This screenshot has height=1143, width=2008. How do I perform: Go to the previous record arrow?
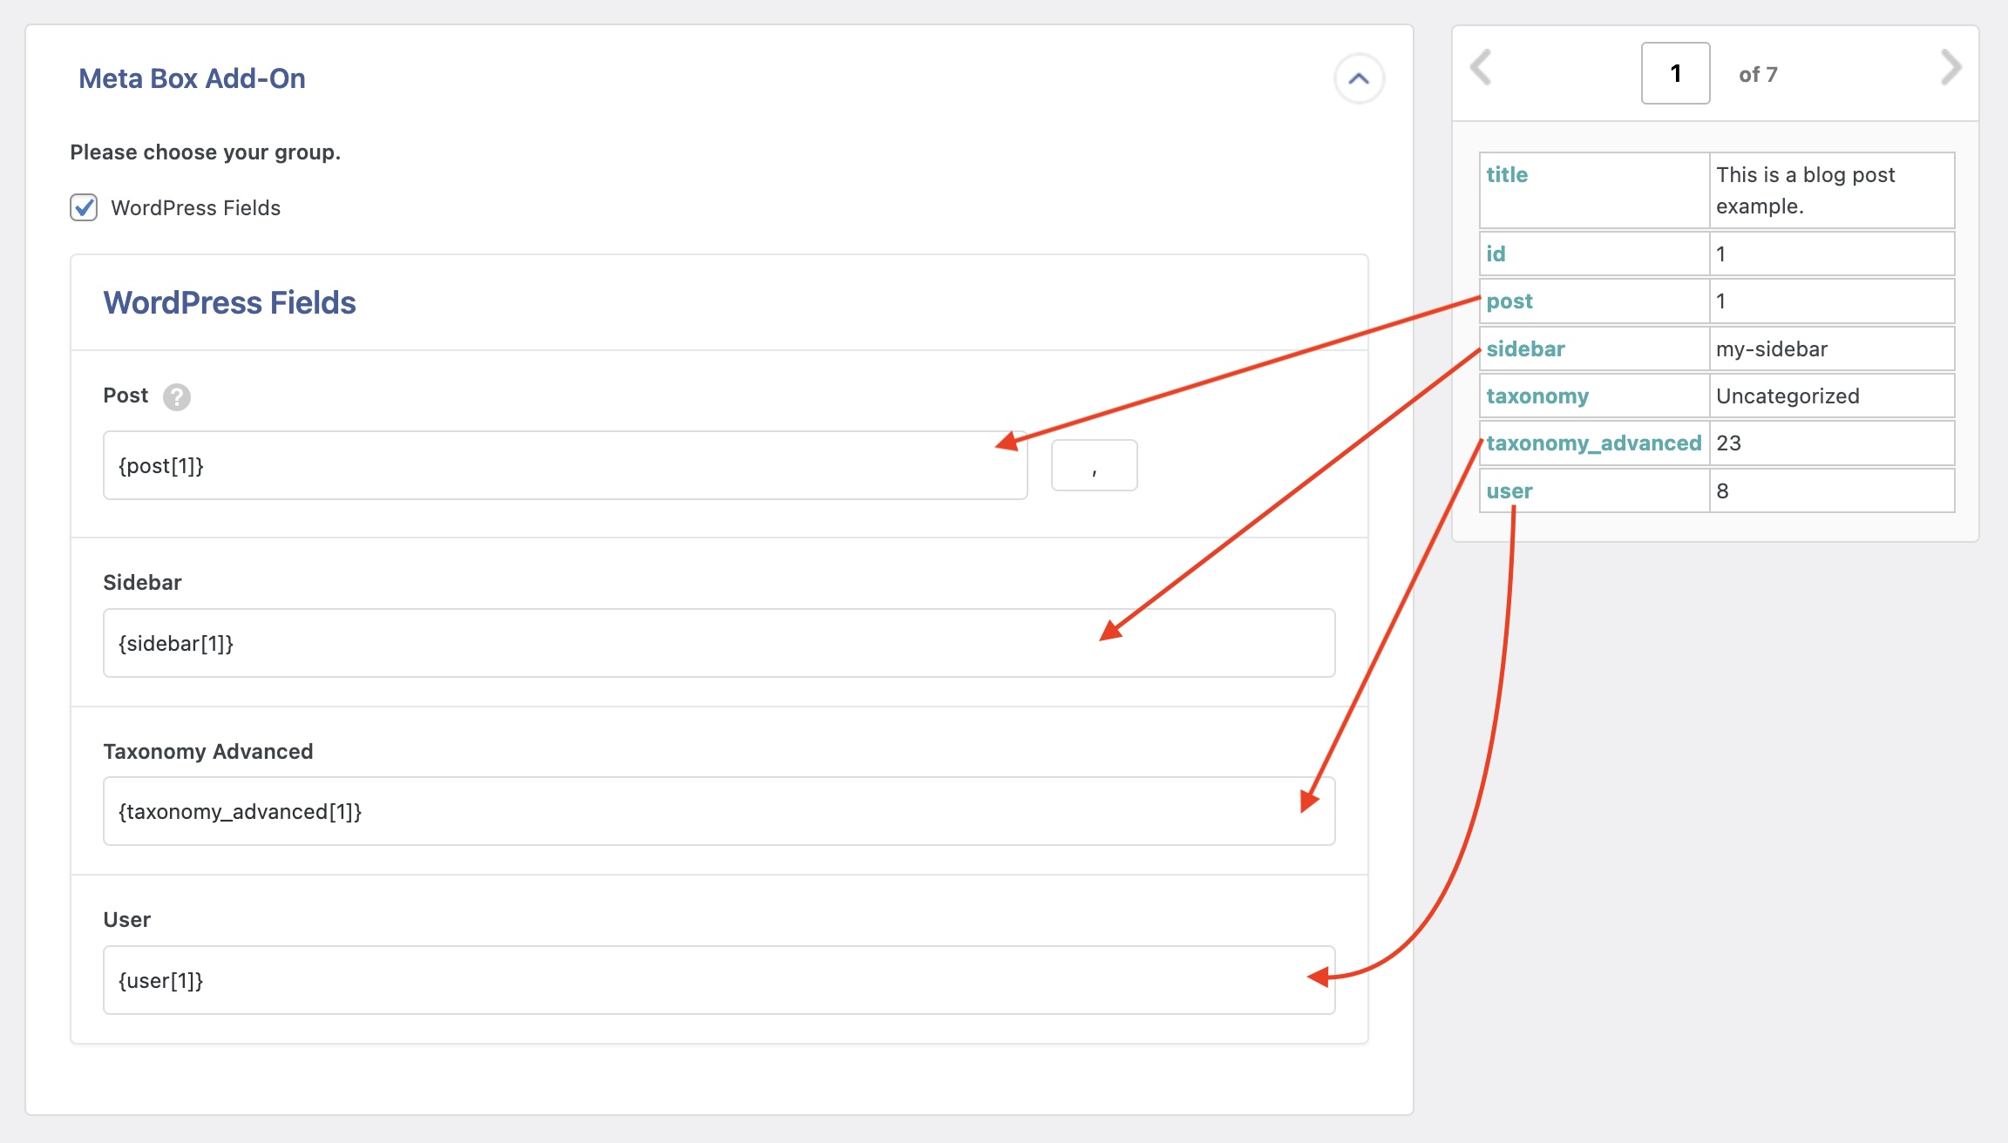(x=1481, y=68)
